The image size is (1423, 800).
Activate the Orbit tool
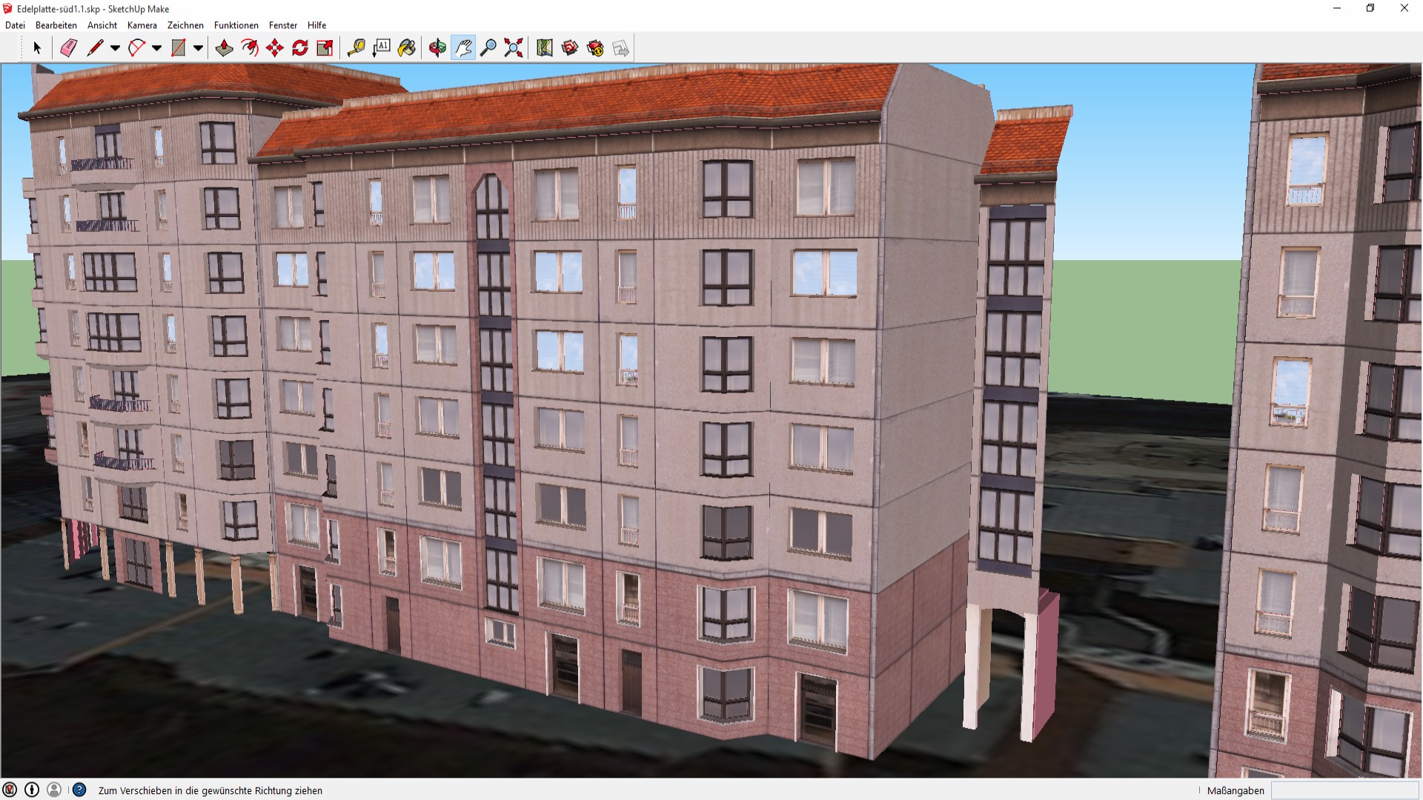437,48
